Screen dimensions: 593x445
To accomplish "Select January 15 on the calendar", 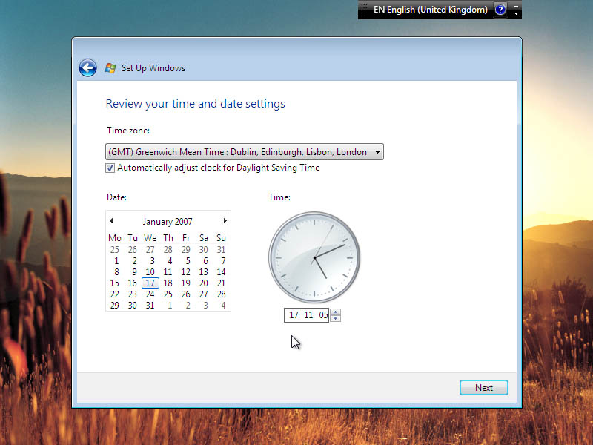I will coord(115,283).
